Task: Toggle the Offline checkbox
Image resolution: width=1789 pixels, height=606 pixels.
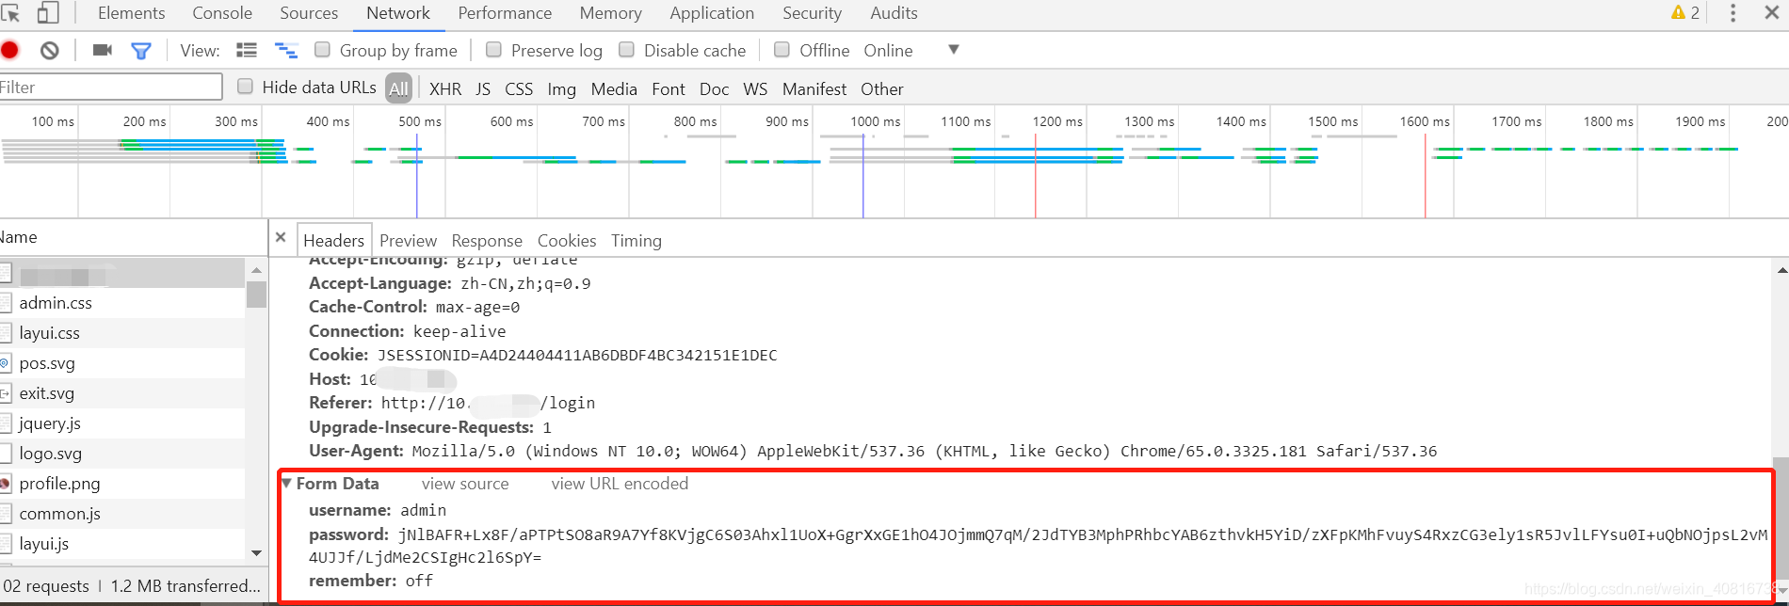Action: click(782, 49)
